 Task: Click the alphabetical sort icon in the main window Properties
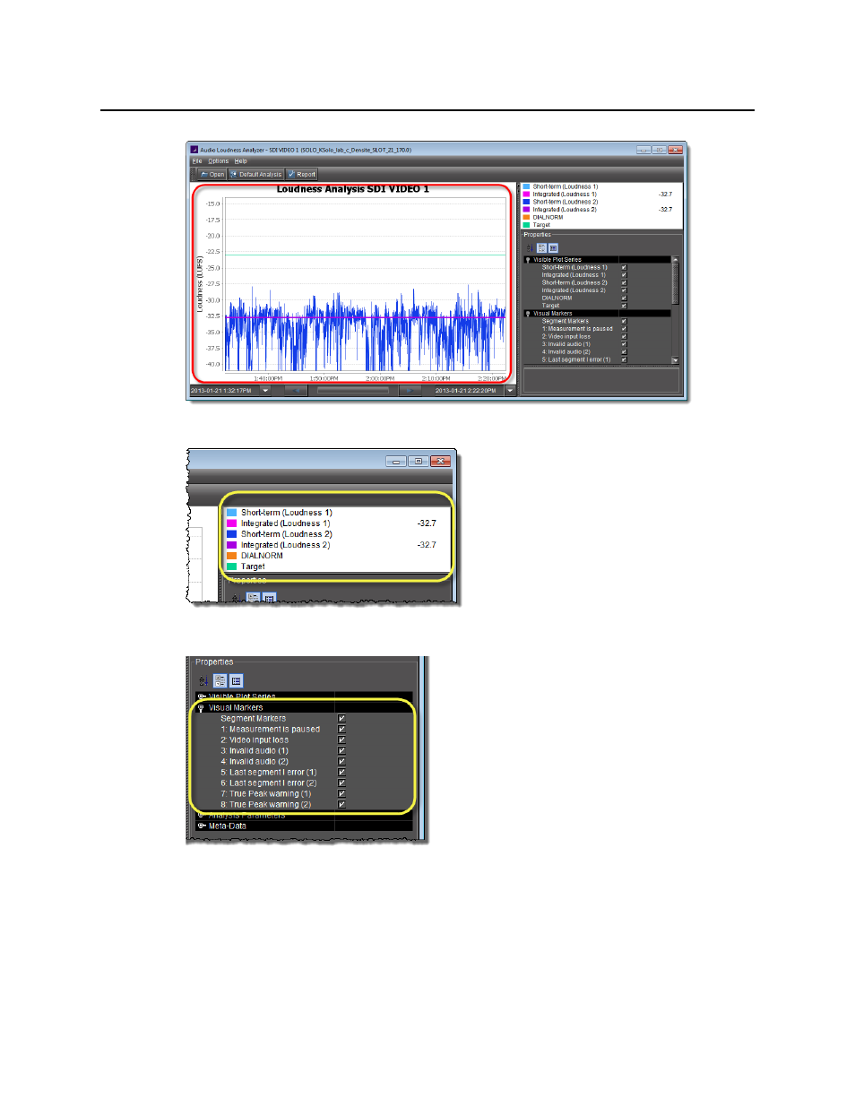530,248
